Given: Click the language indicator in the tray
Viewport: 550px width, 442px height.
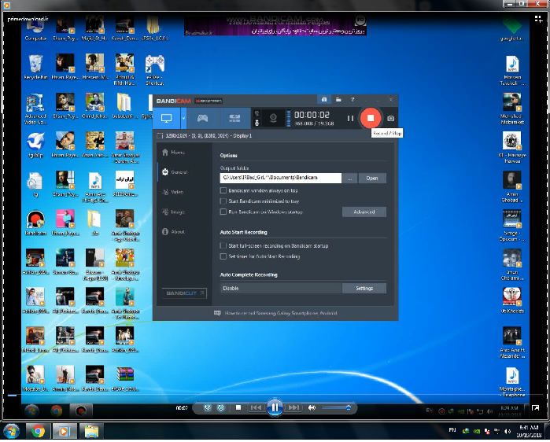Looking at the screenshot, I should coord(452,429).
